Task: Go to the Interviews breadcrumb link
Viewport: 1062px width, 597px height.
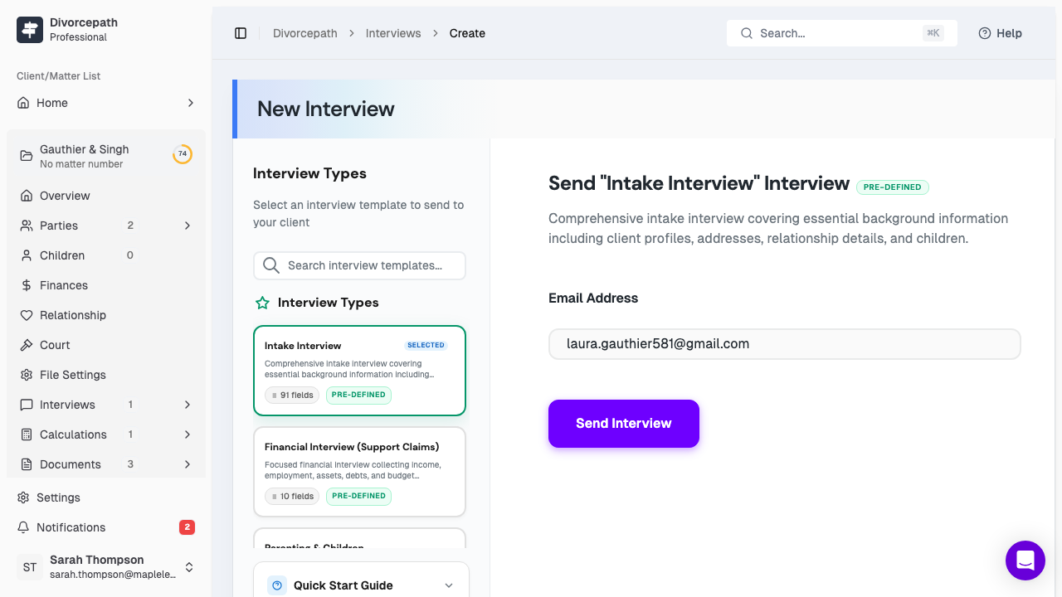Action: click(x=393, y=33)
